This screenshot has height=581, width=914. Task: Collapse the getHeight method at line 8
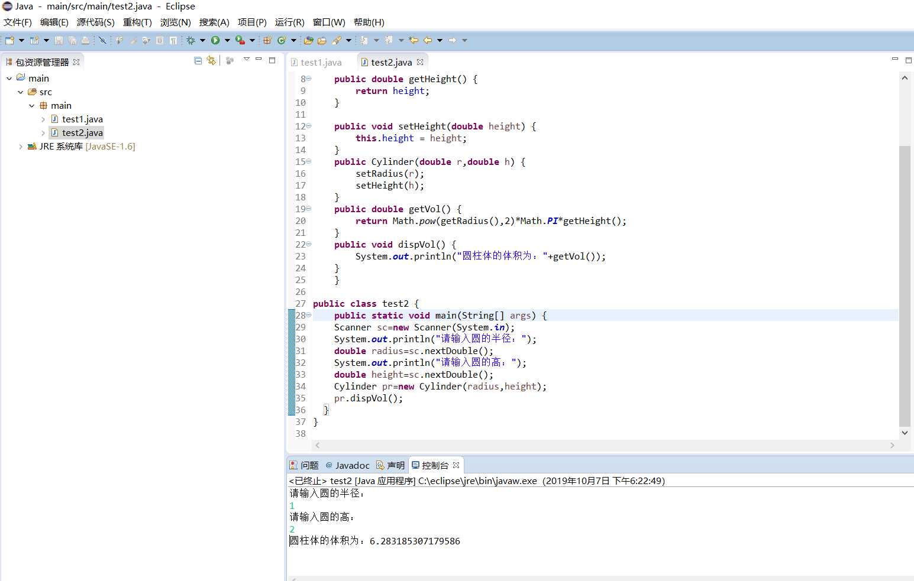tap(309, 79)
